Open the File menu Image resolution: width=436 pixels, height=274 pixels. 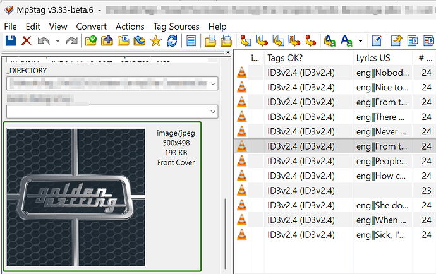[10, 27]
